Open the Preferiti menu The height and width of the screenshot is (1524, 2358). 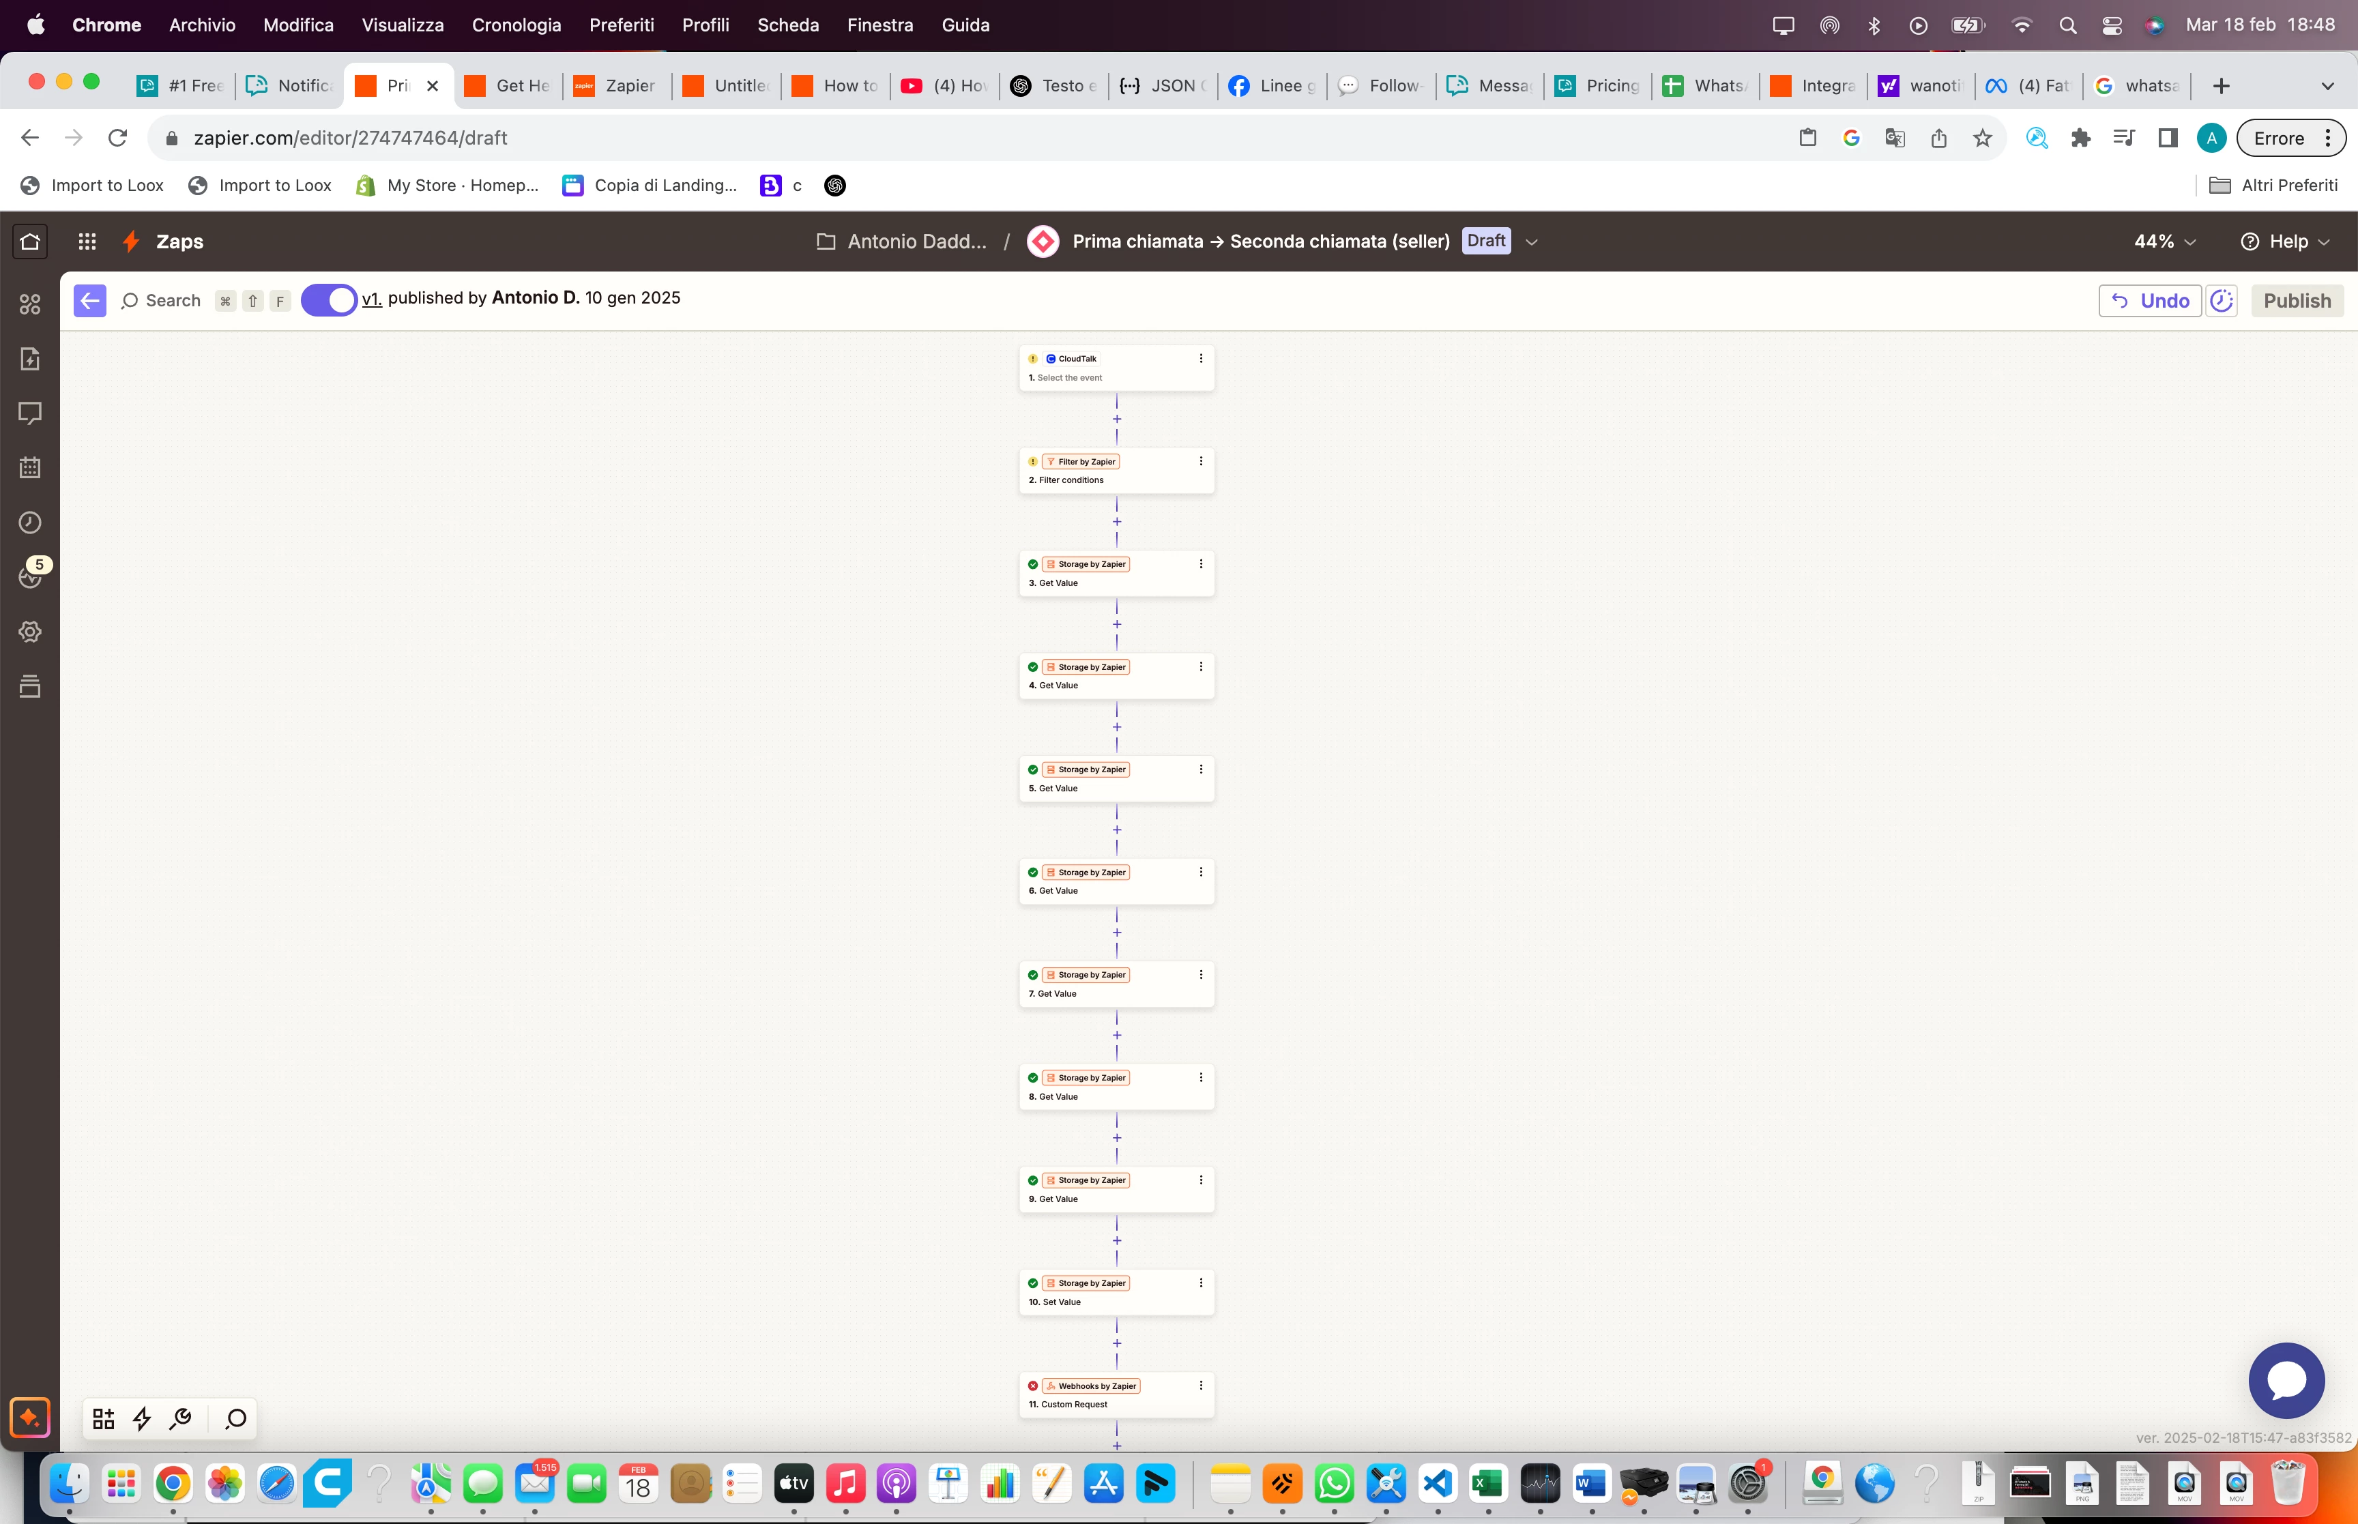[x=622, y=25]
